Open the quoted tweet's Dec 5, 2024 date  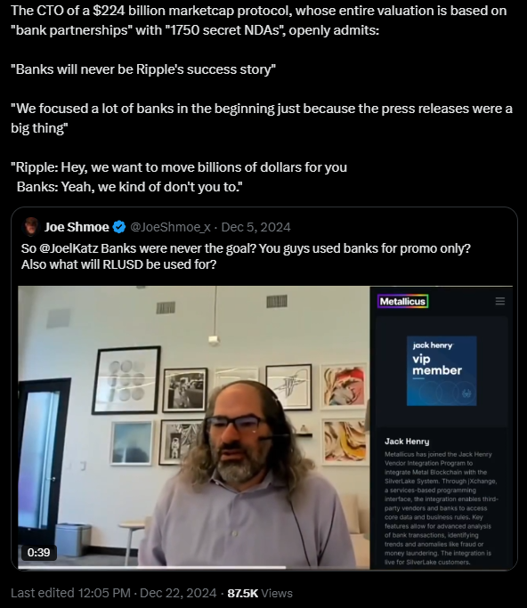(255, 227)
